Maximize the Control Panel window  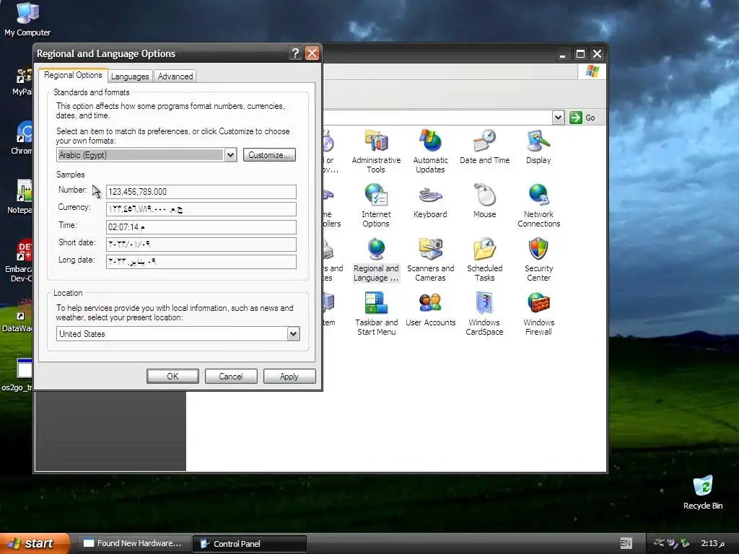[580, 53]
